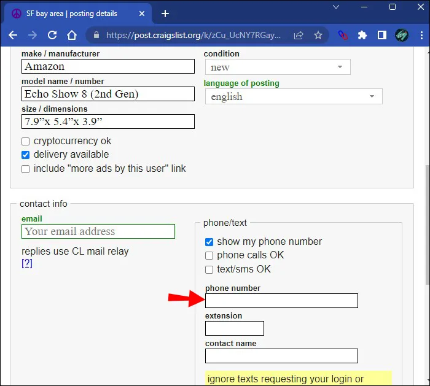Viewport: 430px width, 386px height.
Task: Open the tab search chevron
Action: click(336, 7)
